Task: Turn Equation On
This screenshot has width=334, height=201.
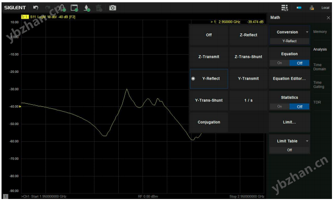Action: click(280, 63)
